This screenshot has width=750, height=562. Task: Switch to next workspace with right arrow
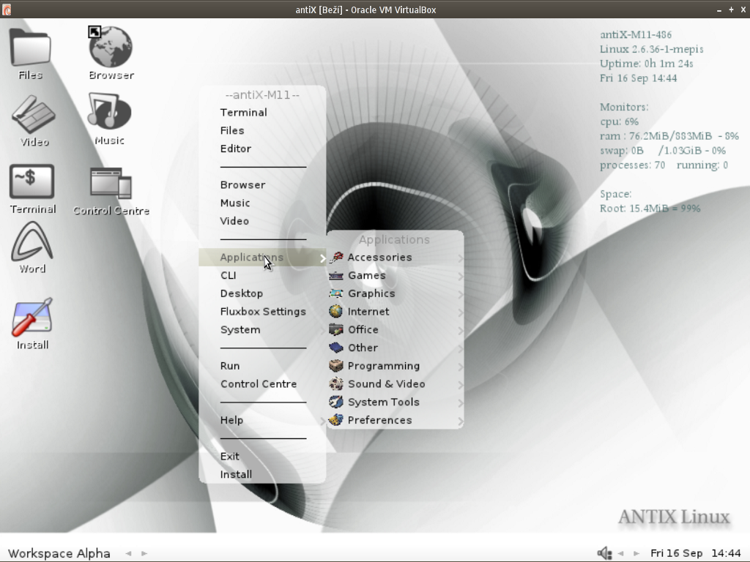(144, 554)
